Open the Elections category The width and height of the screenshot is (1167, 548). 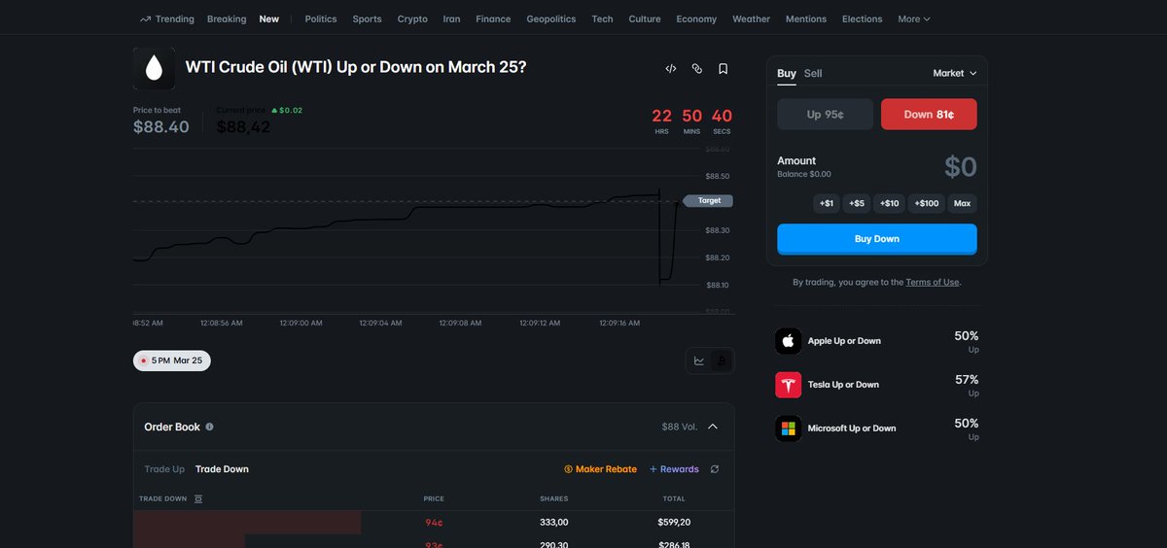862,18
